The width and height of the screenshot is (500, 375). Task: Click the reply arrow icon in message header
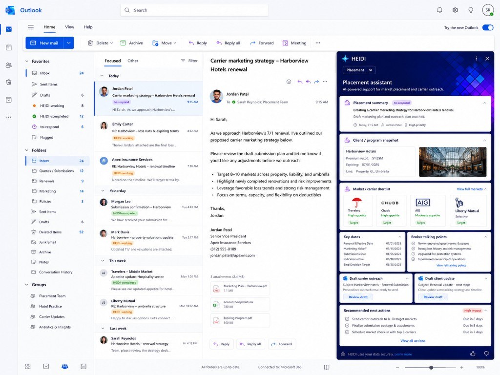[x=300, y=82]
